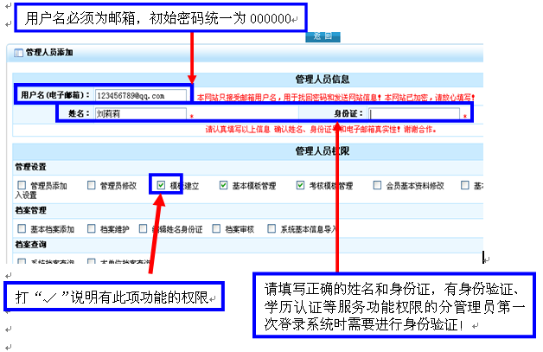Image resolution: width=543 pixels, height=352 pixels.
Task: Tick the 基本档案添加 checkbox
Action: [22, 228]
